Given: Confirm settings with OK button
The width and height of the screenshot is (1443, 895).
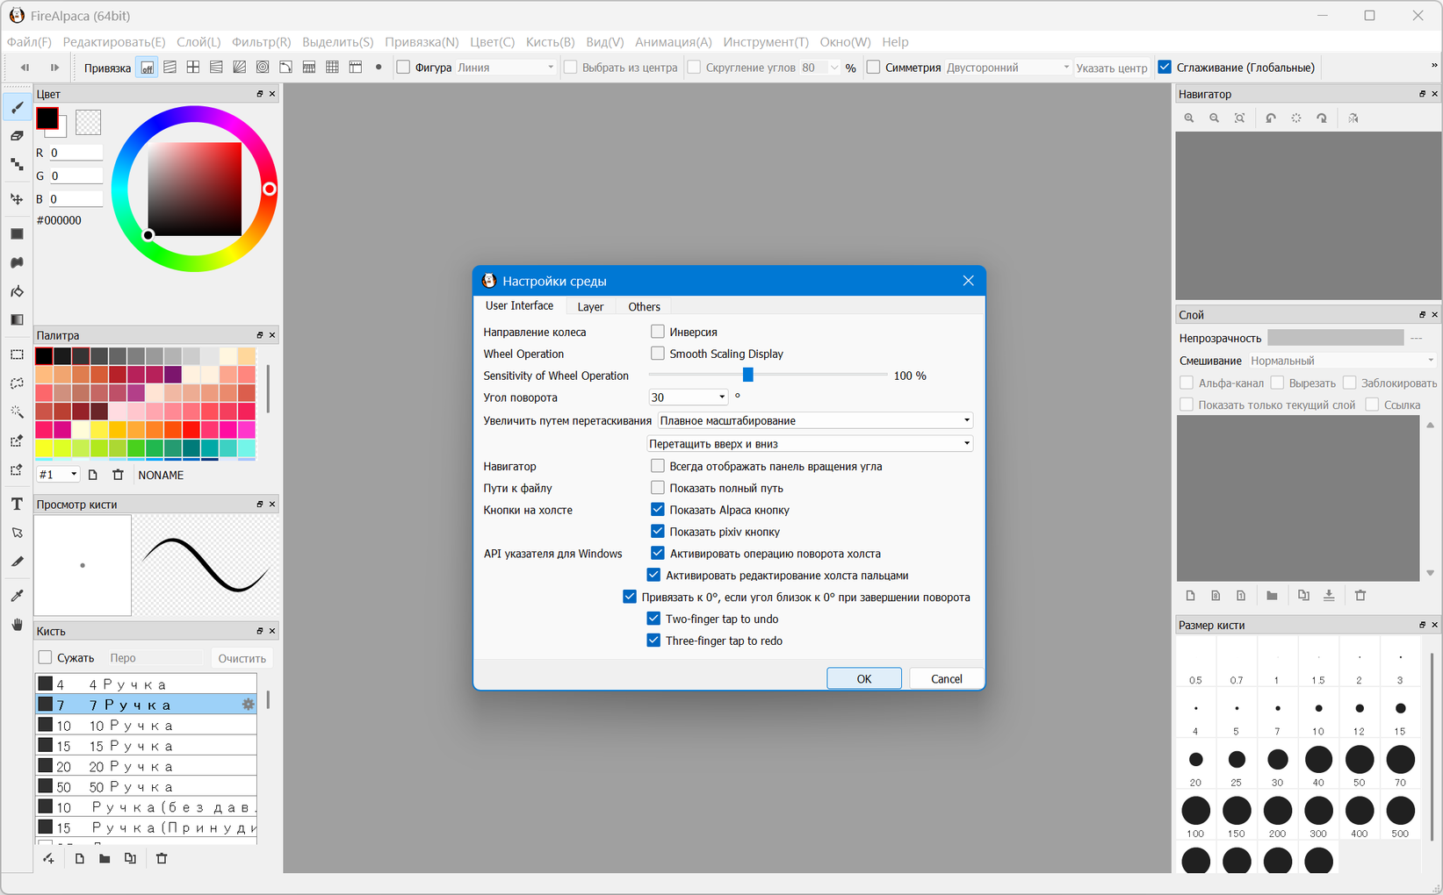Looking at the screenshot, I should coord(864,678).
